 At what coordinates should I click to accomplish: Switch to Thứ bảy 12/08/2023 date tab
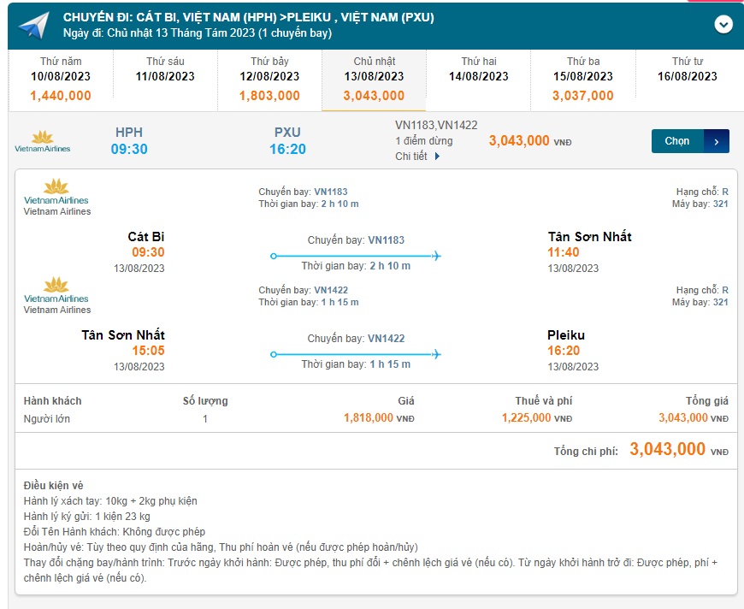[x=269, y=80]
